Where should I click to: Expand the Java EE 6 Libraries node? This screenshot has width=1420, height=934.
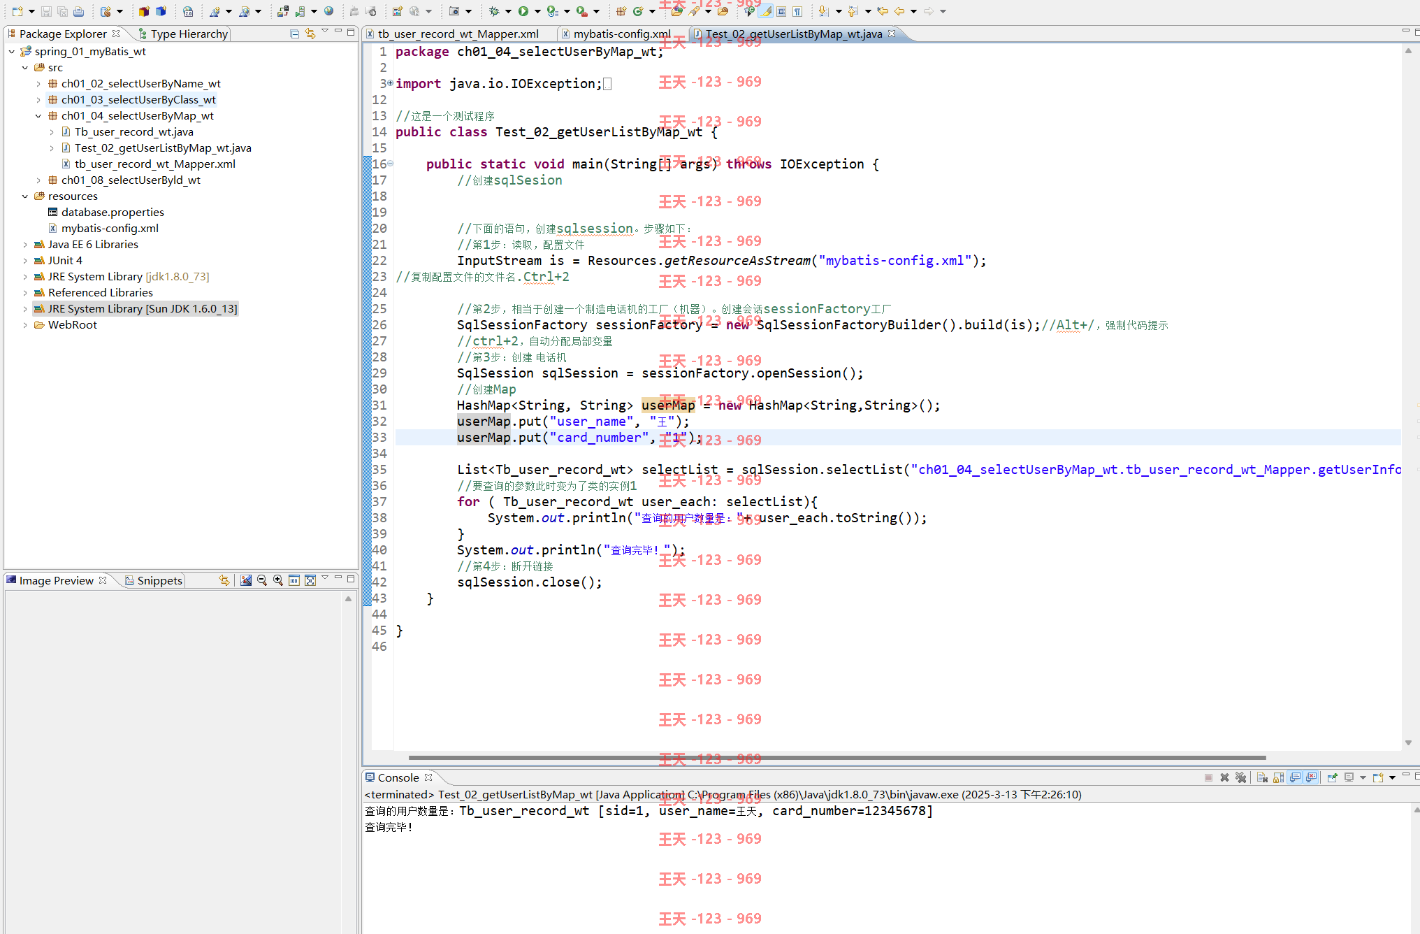pyautogui.click(x=25, y=245)
